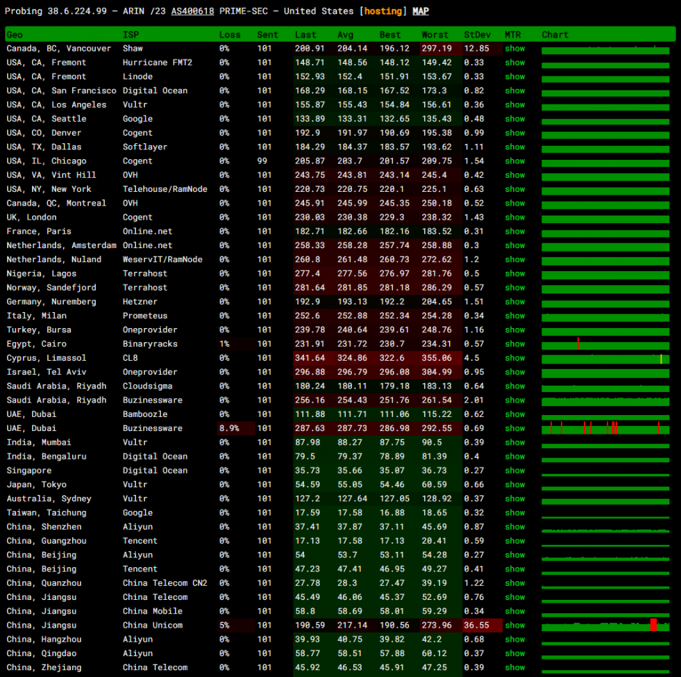681x677 pixels.
Task: Show MTR for Norway, Sandefjord Terrahost
Action: pyautogui.click(x=514, y=288)
